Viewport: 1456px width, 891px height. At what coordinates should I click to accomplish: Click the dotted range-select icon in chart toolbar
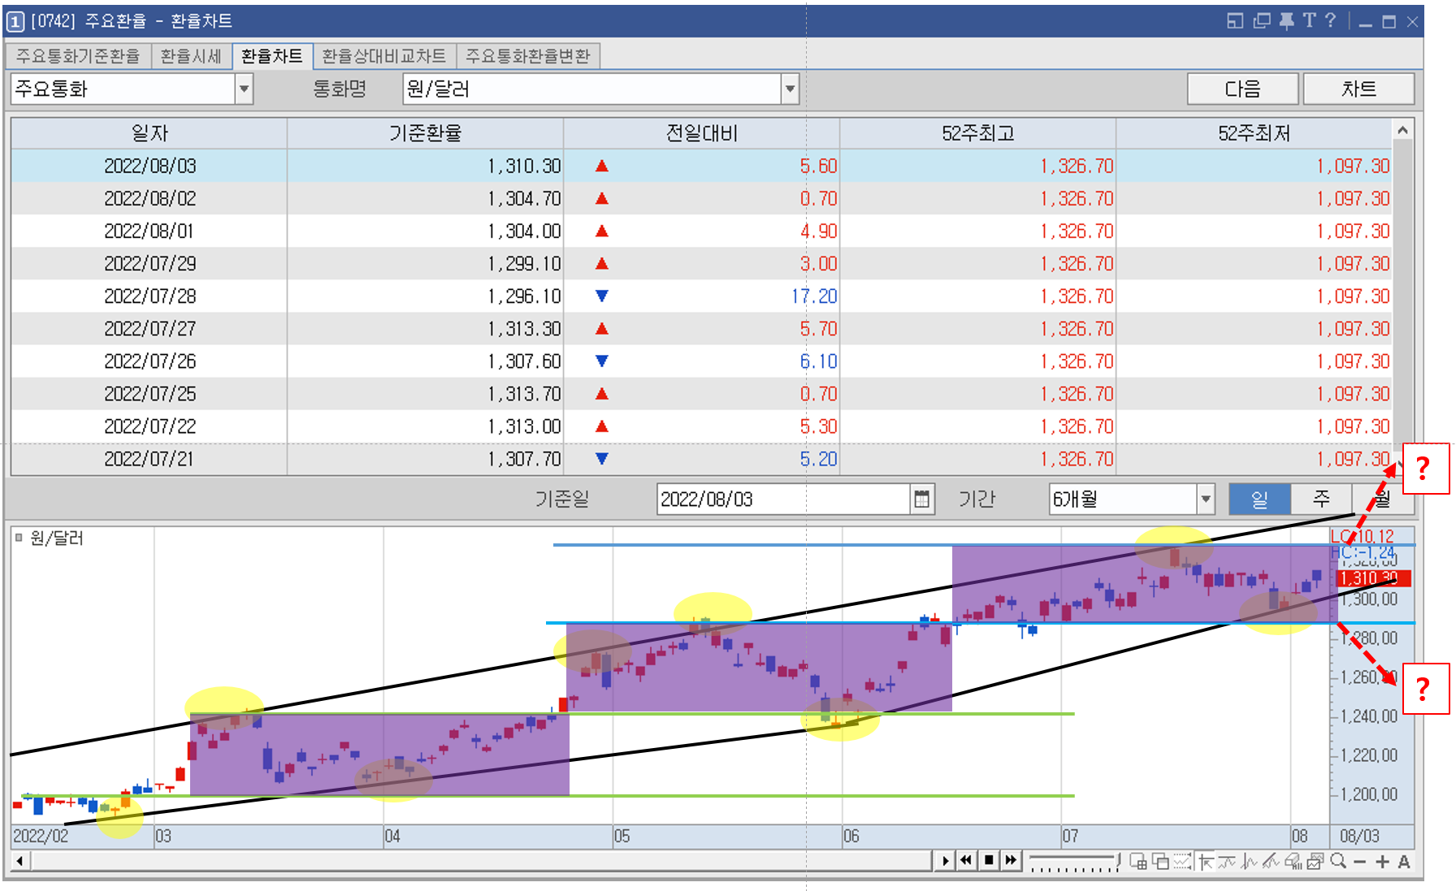[1182, 861]
